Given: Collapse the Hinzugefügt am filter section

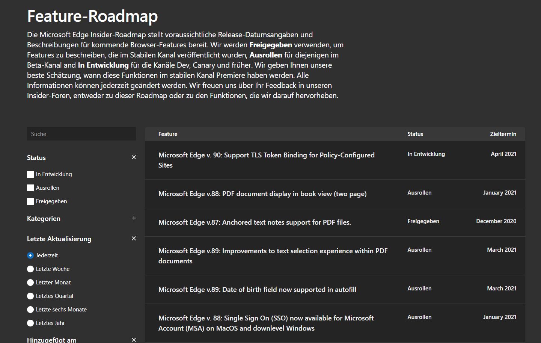Looking at the screenshot, I should pyautogui.click(x=134, y=340).
